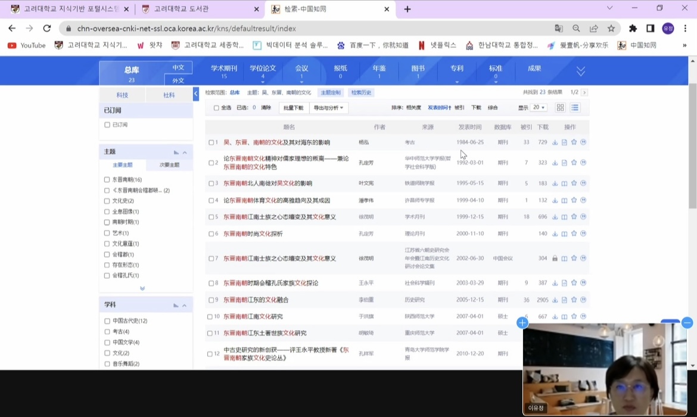697x417 pixels.
Task: Open the 主题 chart visualization icon
Action: [176, 153]
